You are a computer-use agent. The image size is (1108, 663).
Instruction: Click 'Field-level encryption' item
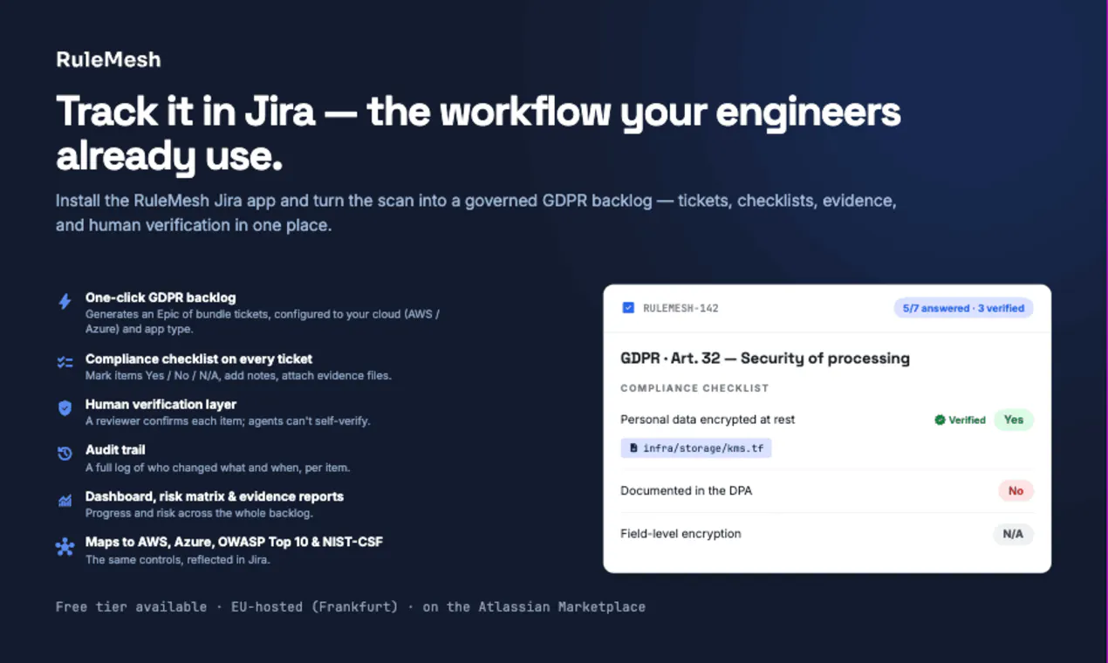tap(681, 534)
